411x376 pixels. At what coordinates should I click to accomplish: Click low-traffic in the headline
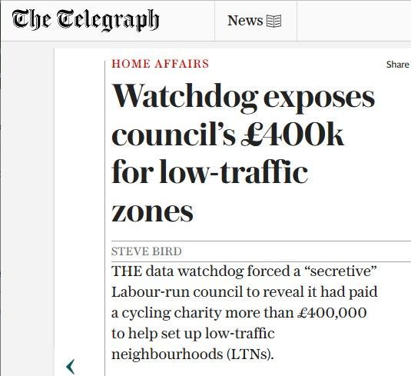234,171
